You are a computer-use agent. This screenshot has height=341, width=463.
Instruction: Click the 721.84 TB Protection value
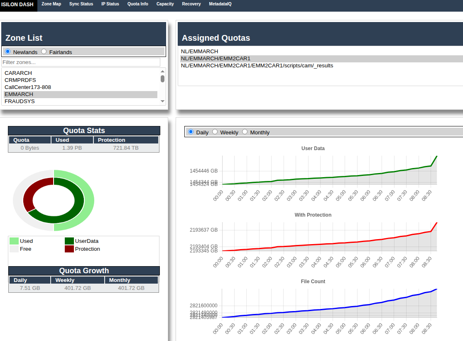126,148
